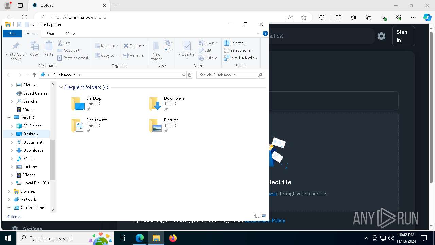Click the address bar refresh icon
Screen dimensions: 435x245
point(190,75)
